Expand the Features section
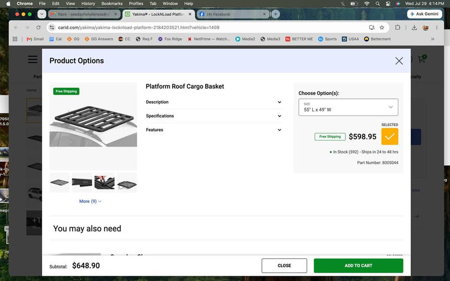This screenshot has width=450, height=281. (x=214, y=130)
